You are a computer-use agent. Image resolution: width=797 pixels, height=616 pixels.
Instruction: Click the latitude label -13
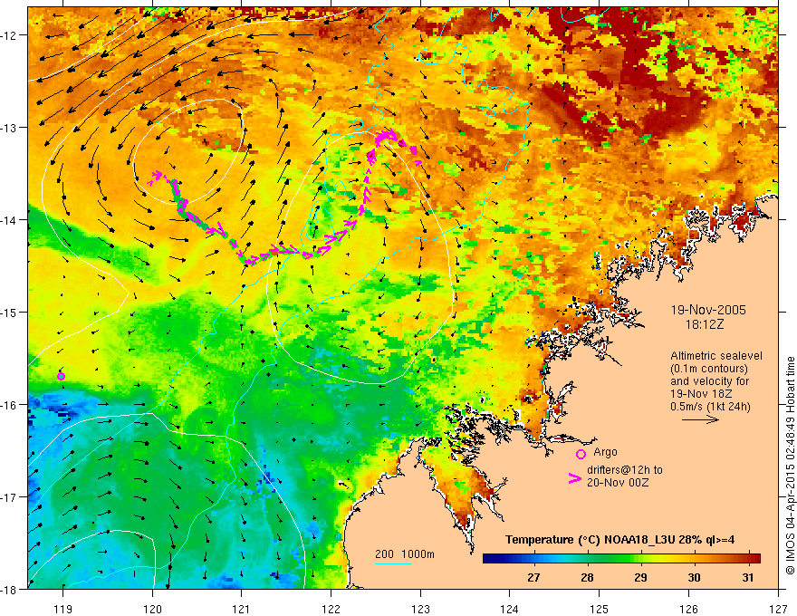pyautogui.click(x=10, y=127)
